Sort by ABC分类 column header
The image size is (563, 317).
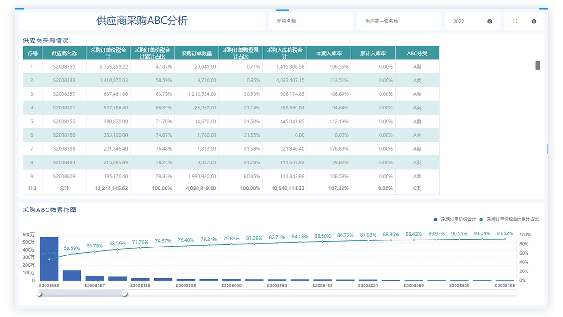(x=417, y=54)
